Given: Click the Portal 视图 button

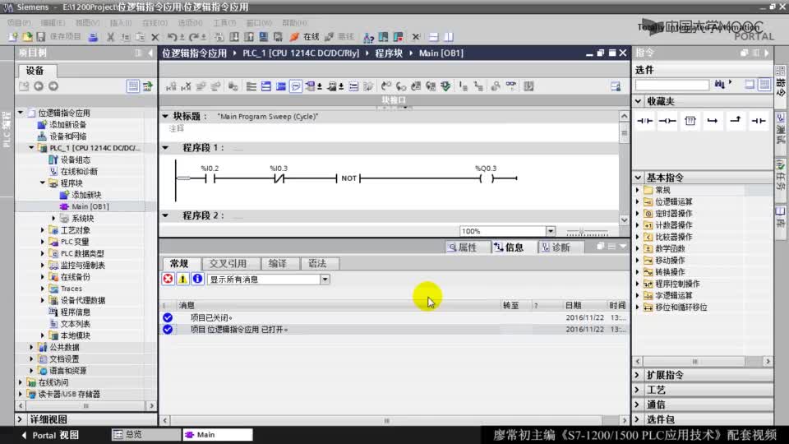Looking at the screenshot, I should [50, 435].
